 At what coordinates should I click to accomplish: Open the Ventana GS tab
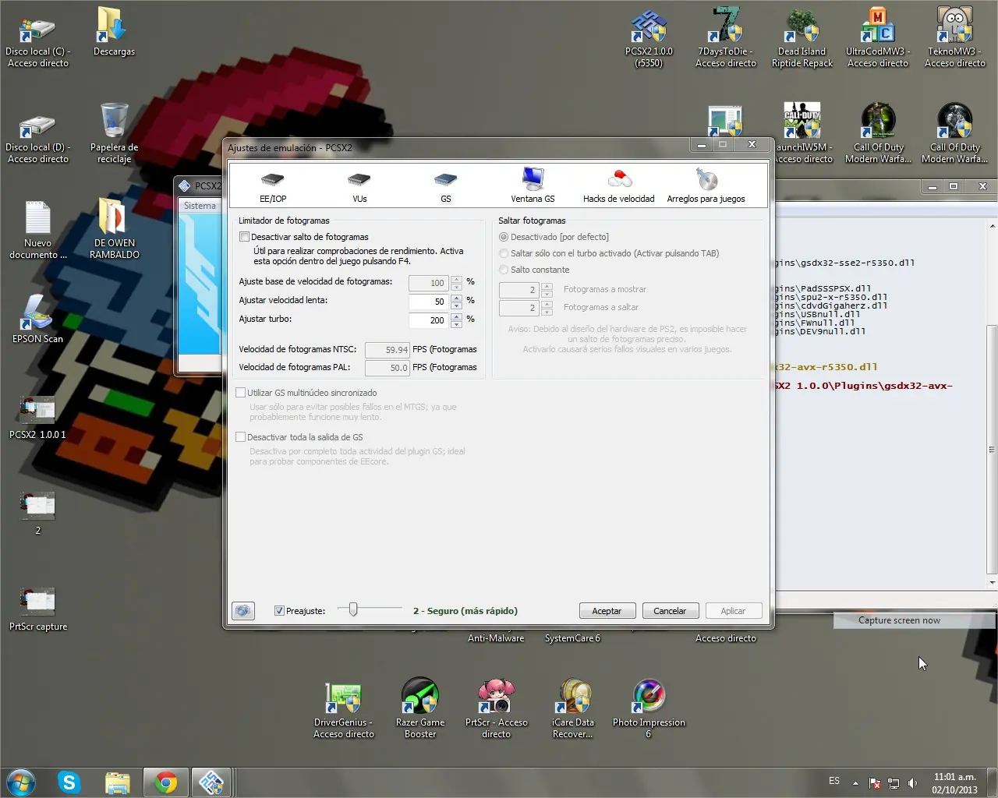tap(533, 186)
